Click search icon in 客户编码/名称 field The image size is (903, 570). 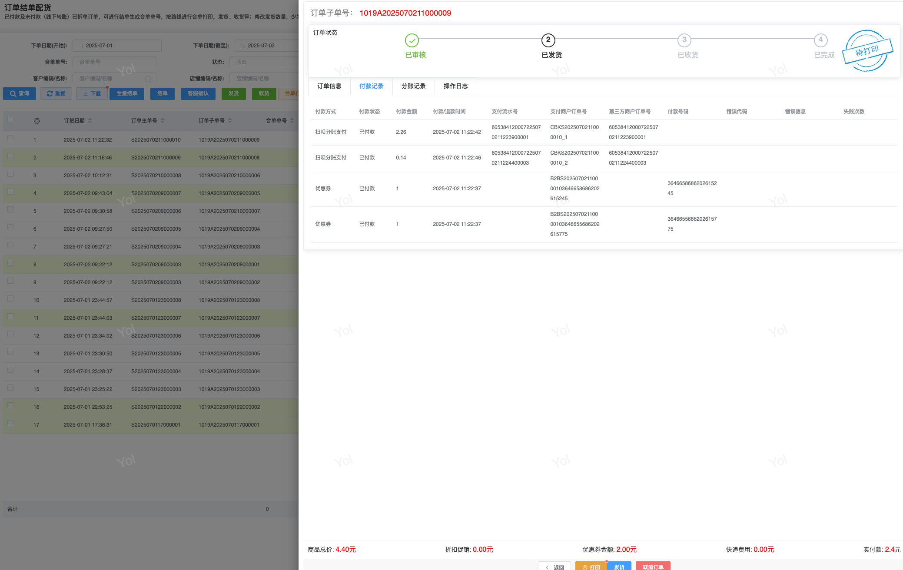[x=148, y=79]
